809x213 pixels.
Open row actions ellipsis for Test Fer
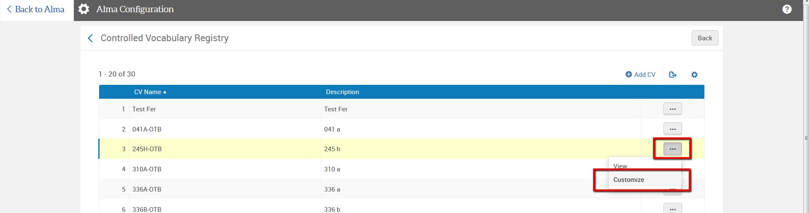[672, 109]
